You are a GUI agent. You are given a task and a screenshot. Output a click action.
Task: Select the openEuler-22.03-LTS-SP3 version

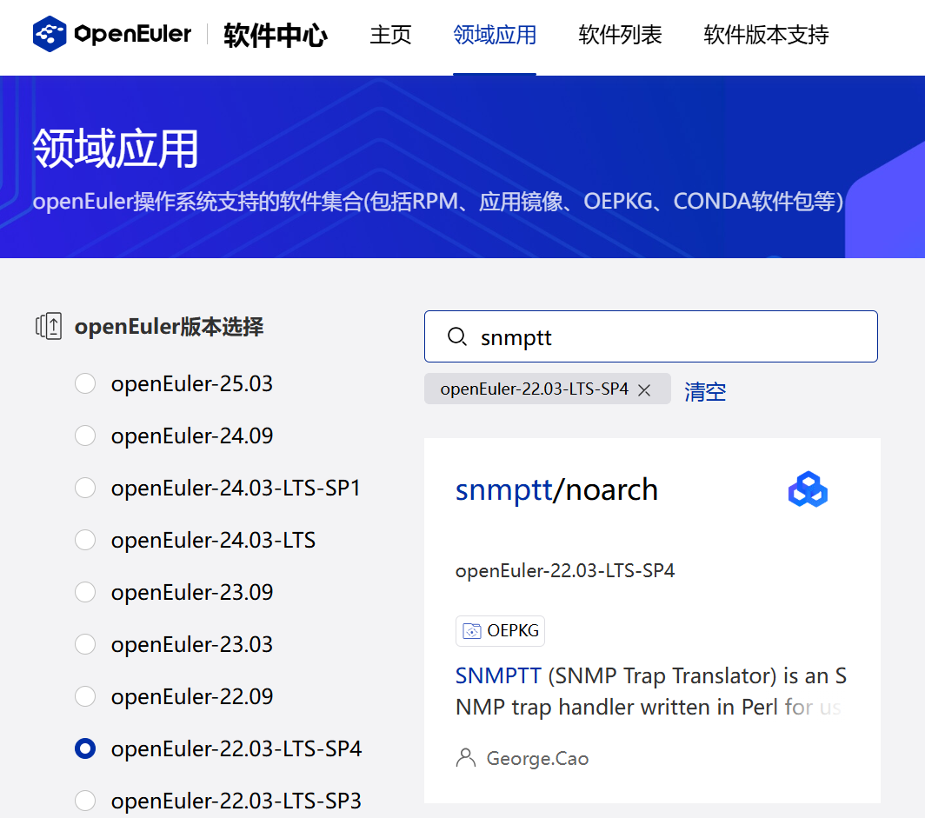coord(84,801)
